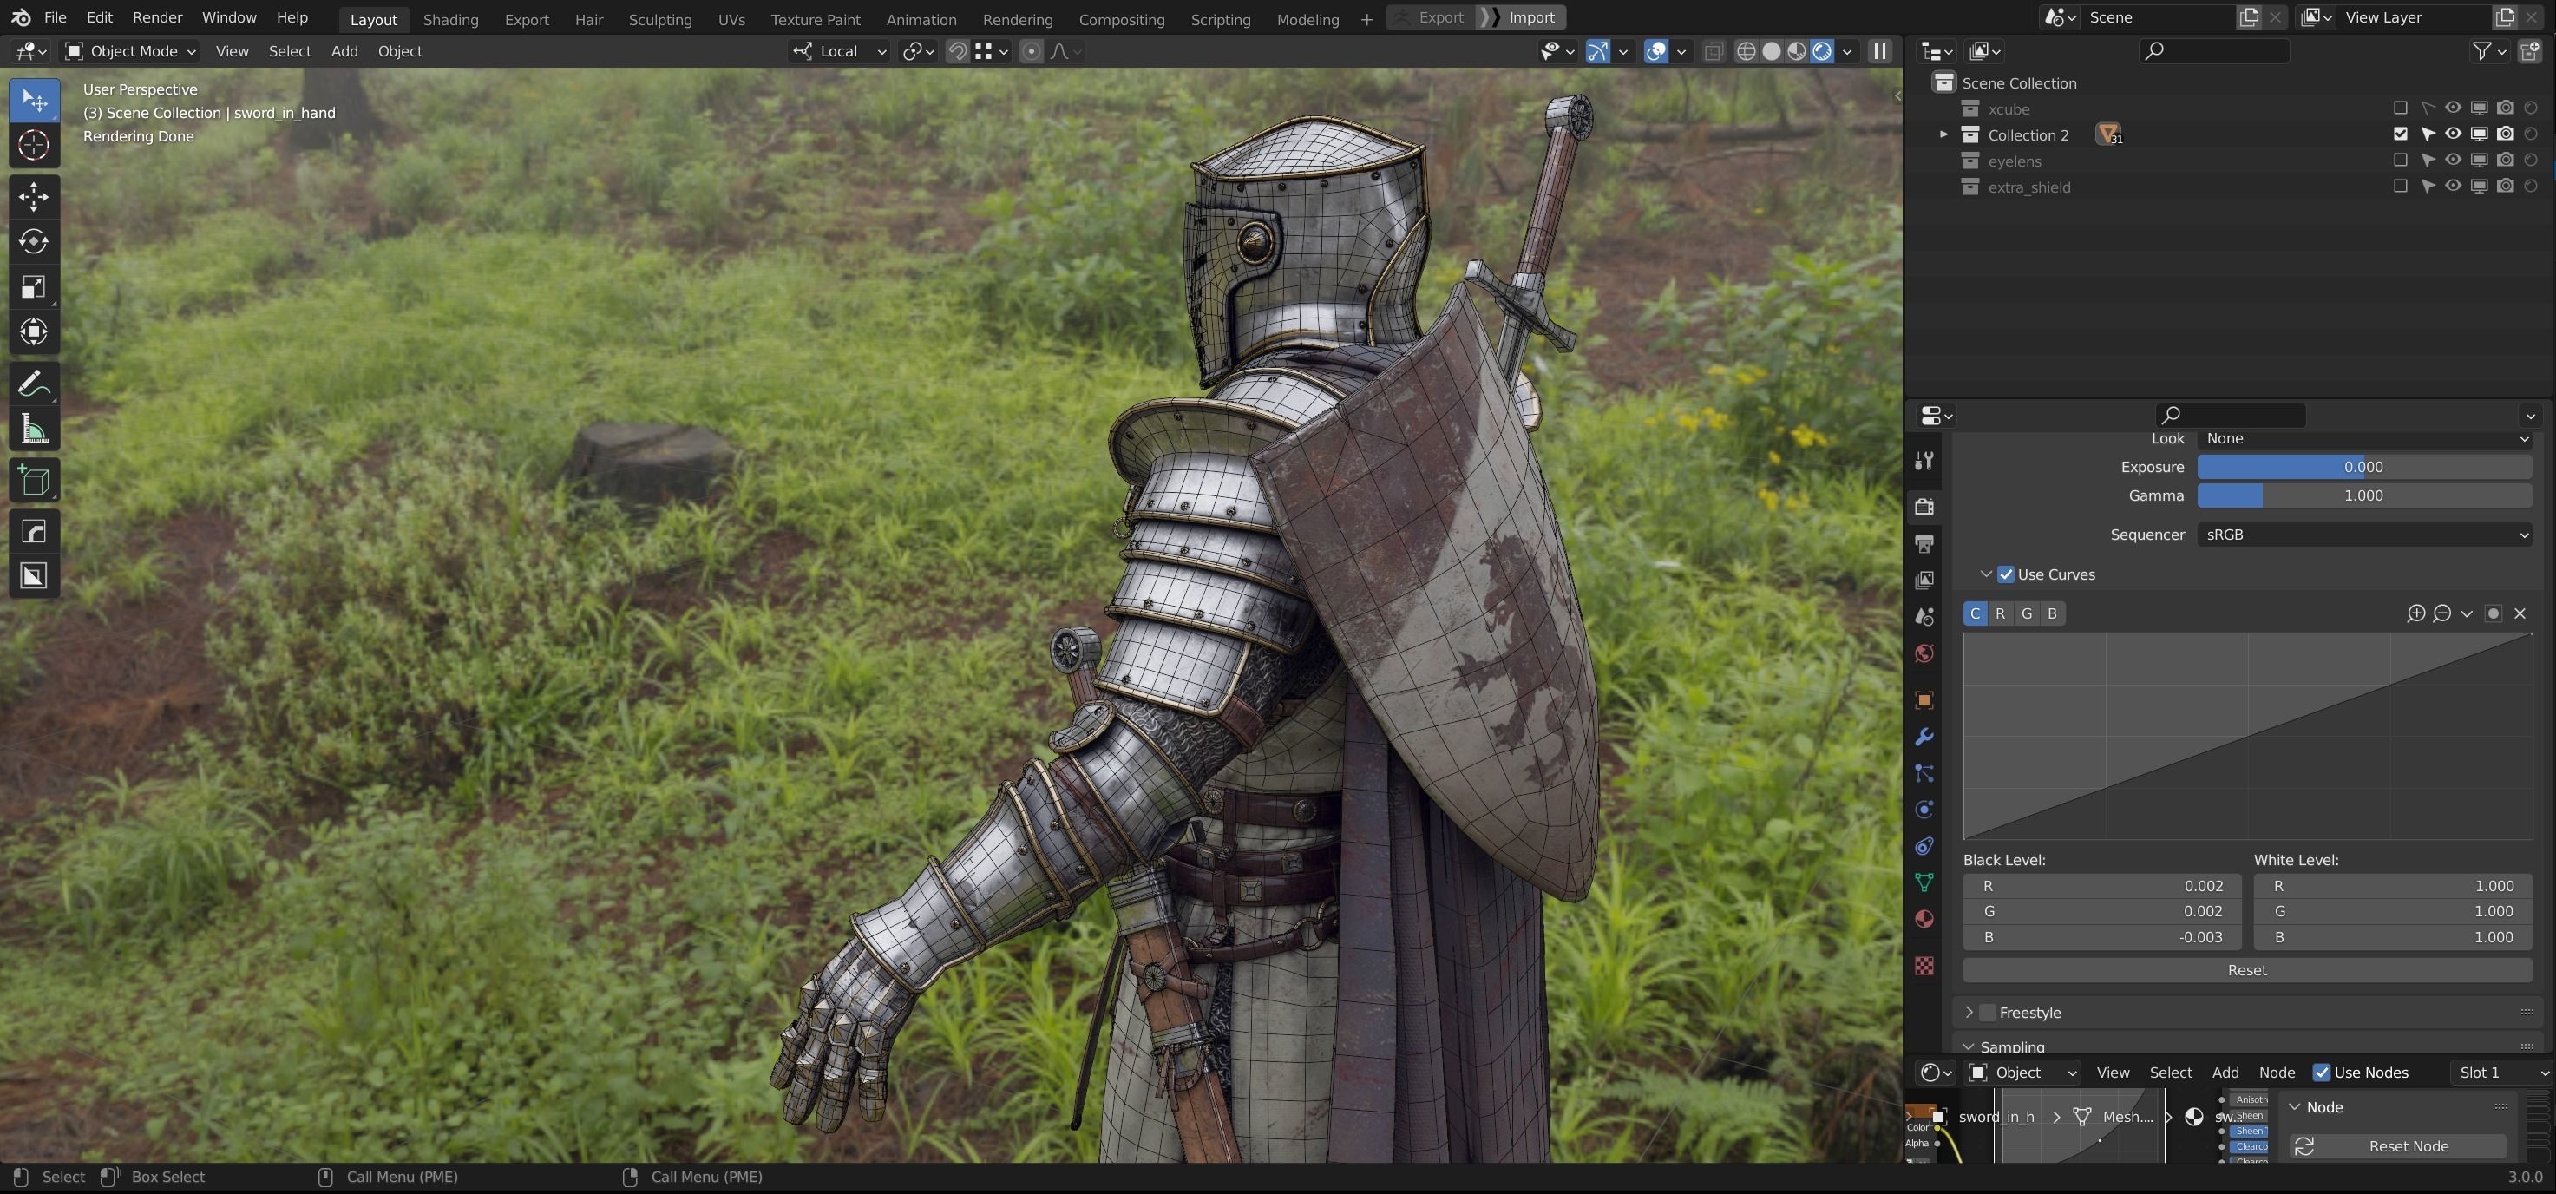This screenshot has height=1194, width=2556.
Task: Open the File menu
Action: (x=56, y=18)
